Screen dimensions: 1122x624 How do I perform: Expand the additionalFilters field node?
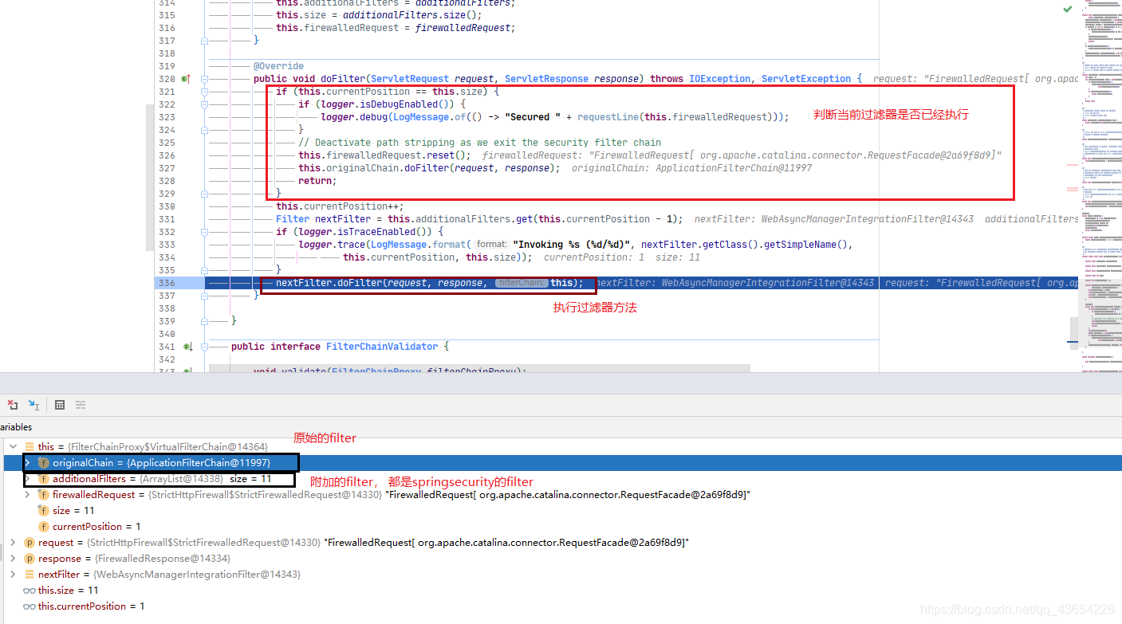[27, 479]
